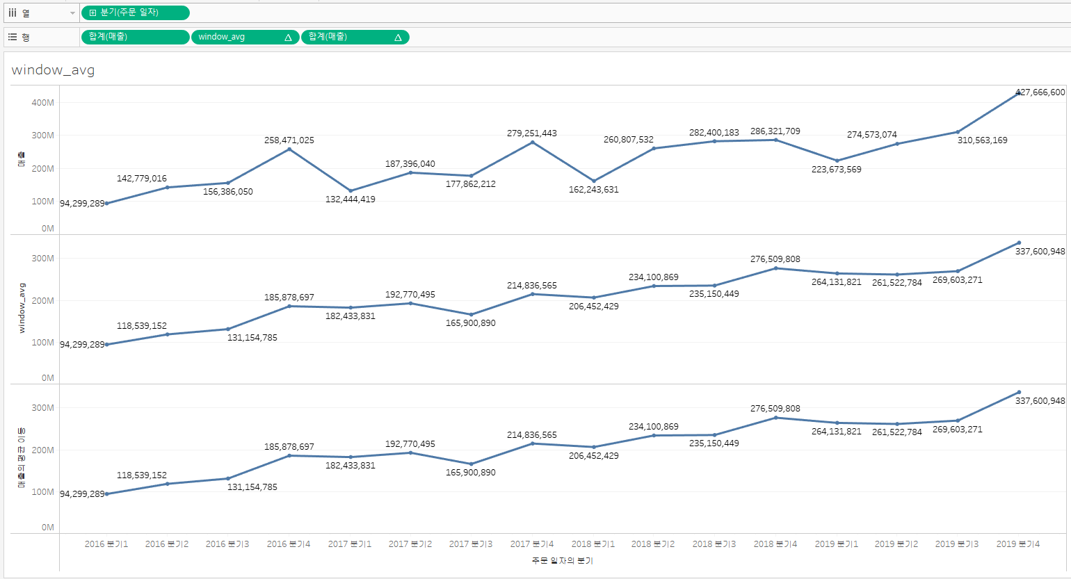Select the first 합계(매출) pill without delta
The width and height of the screenshot is (1071, 579).
tap(136, 37)
